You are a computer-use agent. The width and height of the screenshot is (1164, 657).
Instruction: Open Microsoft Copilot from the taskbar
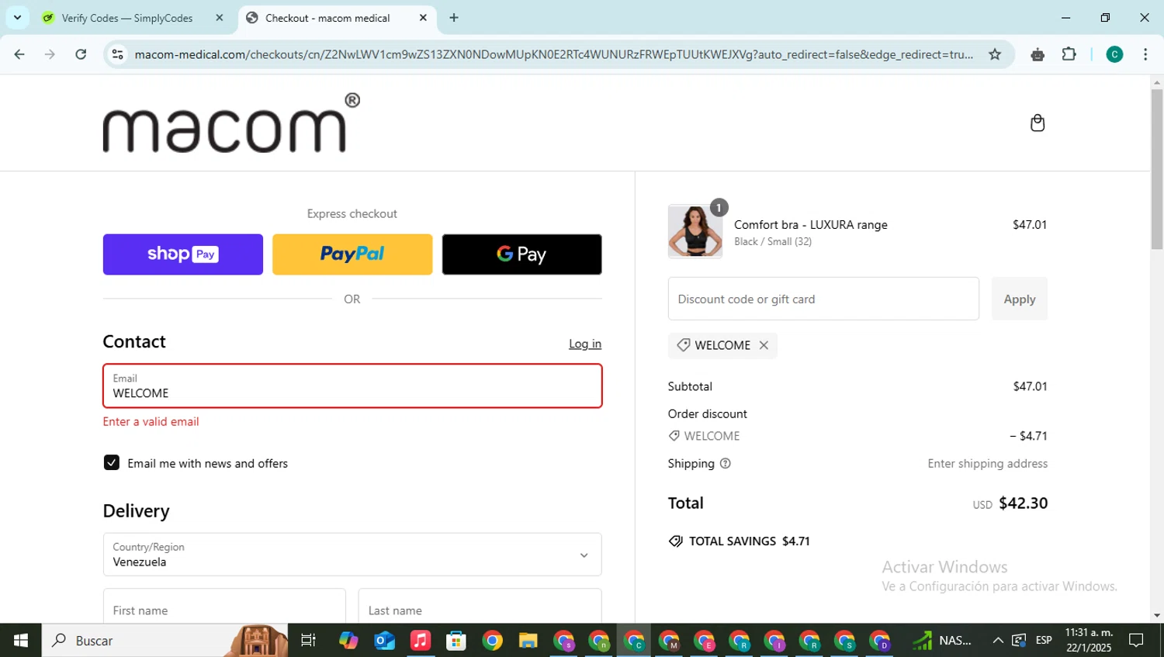tap(349, 641)
